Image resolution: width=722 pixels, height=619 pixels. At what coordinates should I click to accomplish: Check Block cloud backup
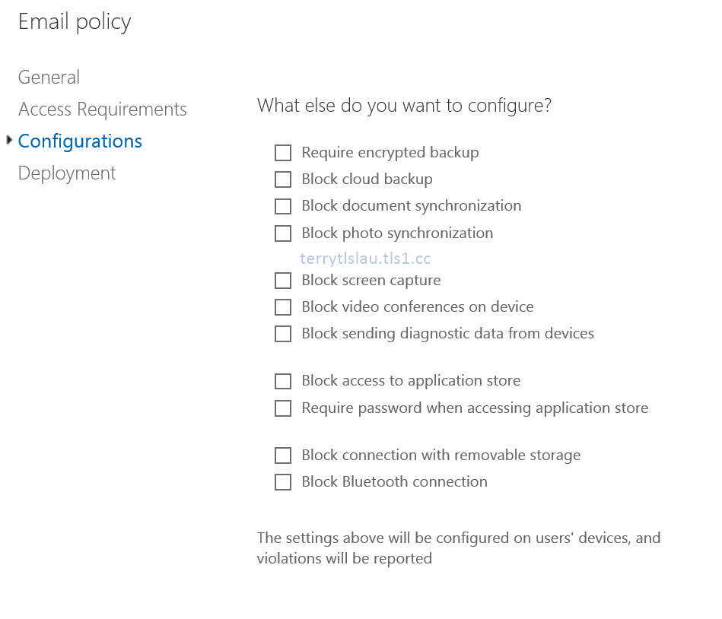point(283,179)
